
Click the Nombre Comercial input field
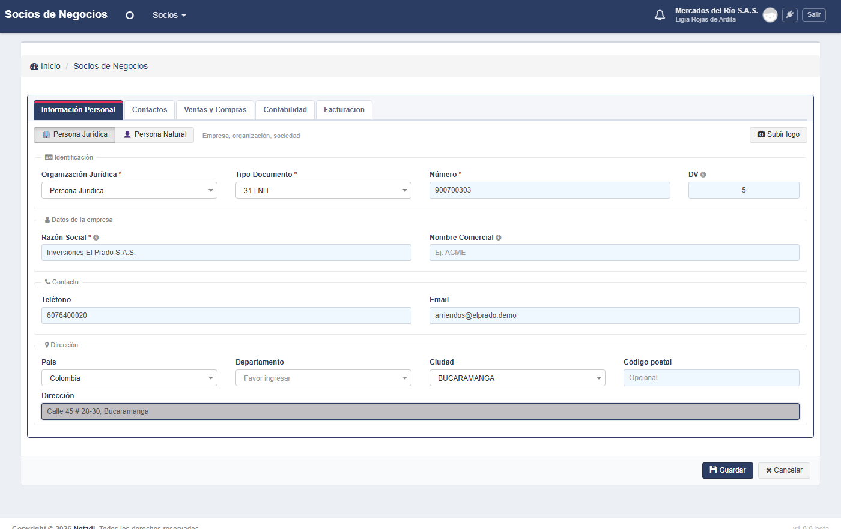coord(615,253)
